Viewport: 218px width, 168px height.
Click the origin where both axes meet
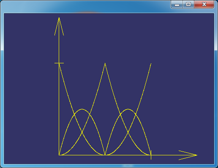[59, 155]
